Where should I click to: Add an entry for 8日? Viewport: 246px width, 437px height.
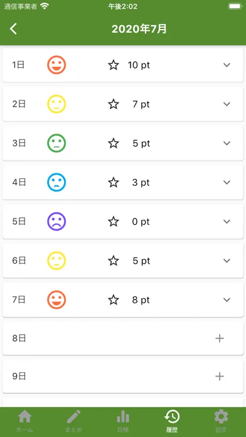pos(220,338)
